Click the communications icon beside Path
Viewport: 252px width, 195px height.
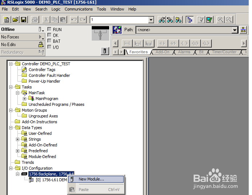117,30
